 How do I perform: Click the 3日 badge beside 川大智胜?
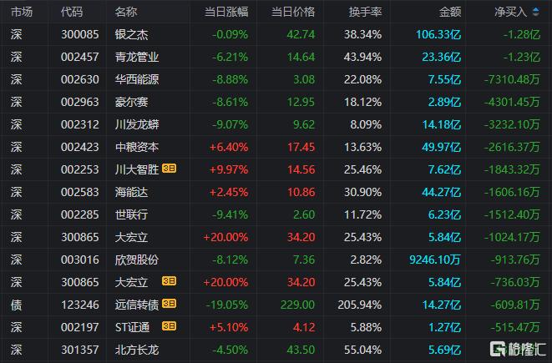point(169,169)
